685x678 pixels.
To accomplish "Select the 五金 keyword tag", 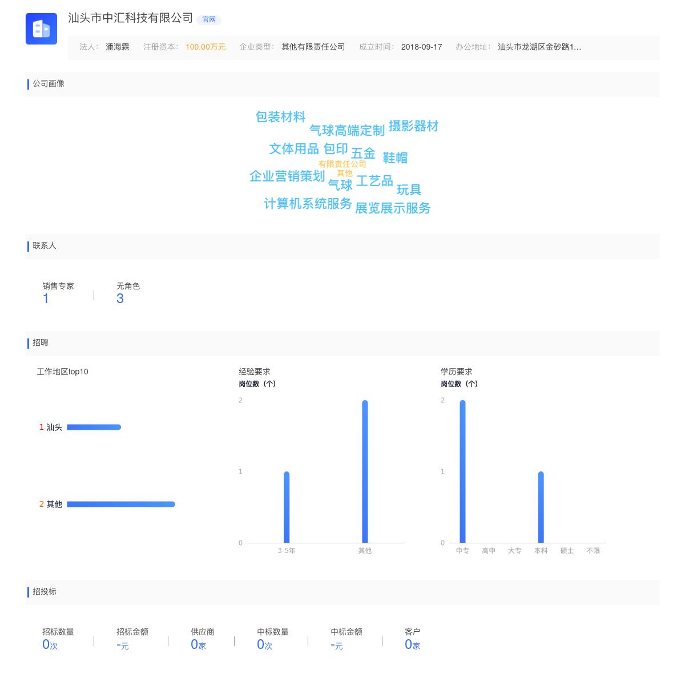I will coord(364,153).
